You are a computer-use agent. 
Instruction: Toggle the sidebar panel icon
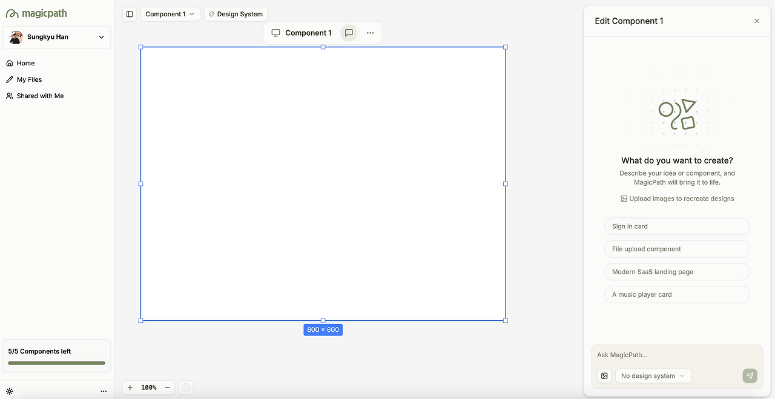tap(130, 14)
